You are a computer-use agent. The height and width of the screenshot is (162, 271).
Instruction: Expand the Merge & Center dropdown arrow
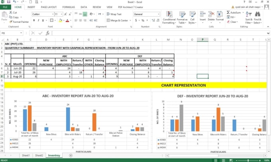[130, 20]
